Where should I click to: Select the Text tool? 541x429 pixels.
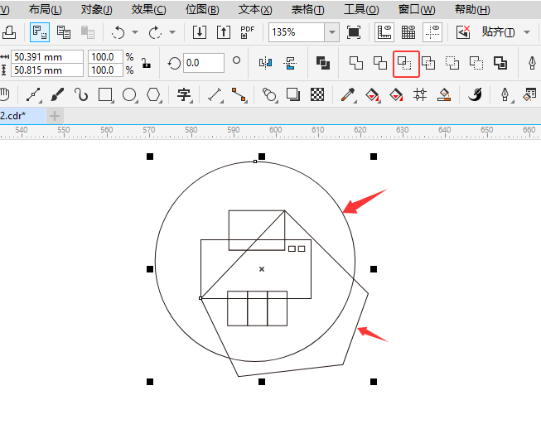click(184, 94)
